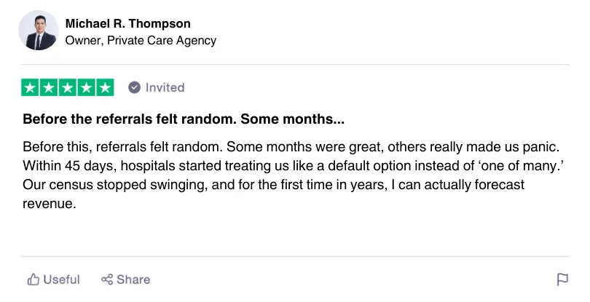
Task: Click the first green rating star
Action: pyautogui.click(x=31, y=87)
